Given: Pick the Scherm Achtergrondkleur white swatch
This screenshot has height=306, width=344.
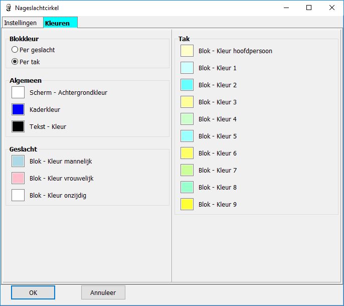Looking at the screenshot, I should (x=18, y=92).
